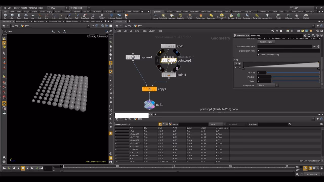Viewport: 324px width, 182px height.
Task: Add a Portal Light from the shelf
Action: pyautogui.click(x=257, y=16)
